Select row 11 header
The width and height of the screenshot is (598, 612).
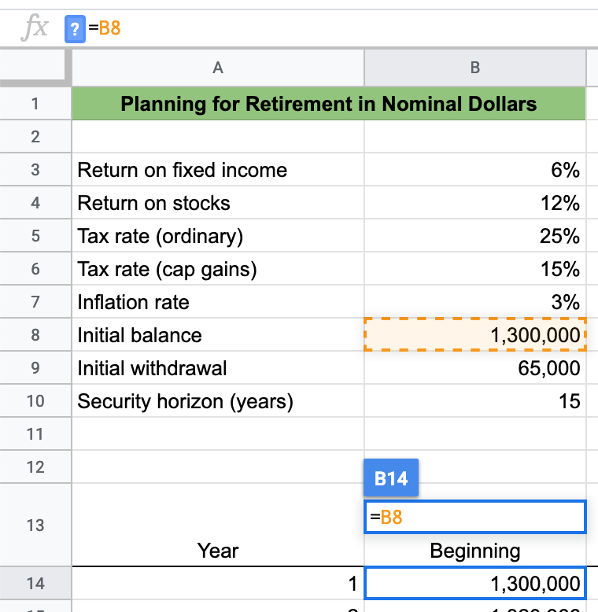pos(35,434)
